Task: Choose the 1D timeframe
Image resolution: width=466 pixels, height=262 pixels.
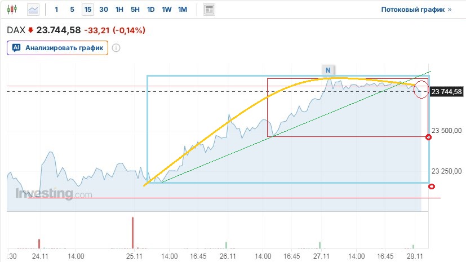Action: (150, 10)
